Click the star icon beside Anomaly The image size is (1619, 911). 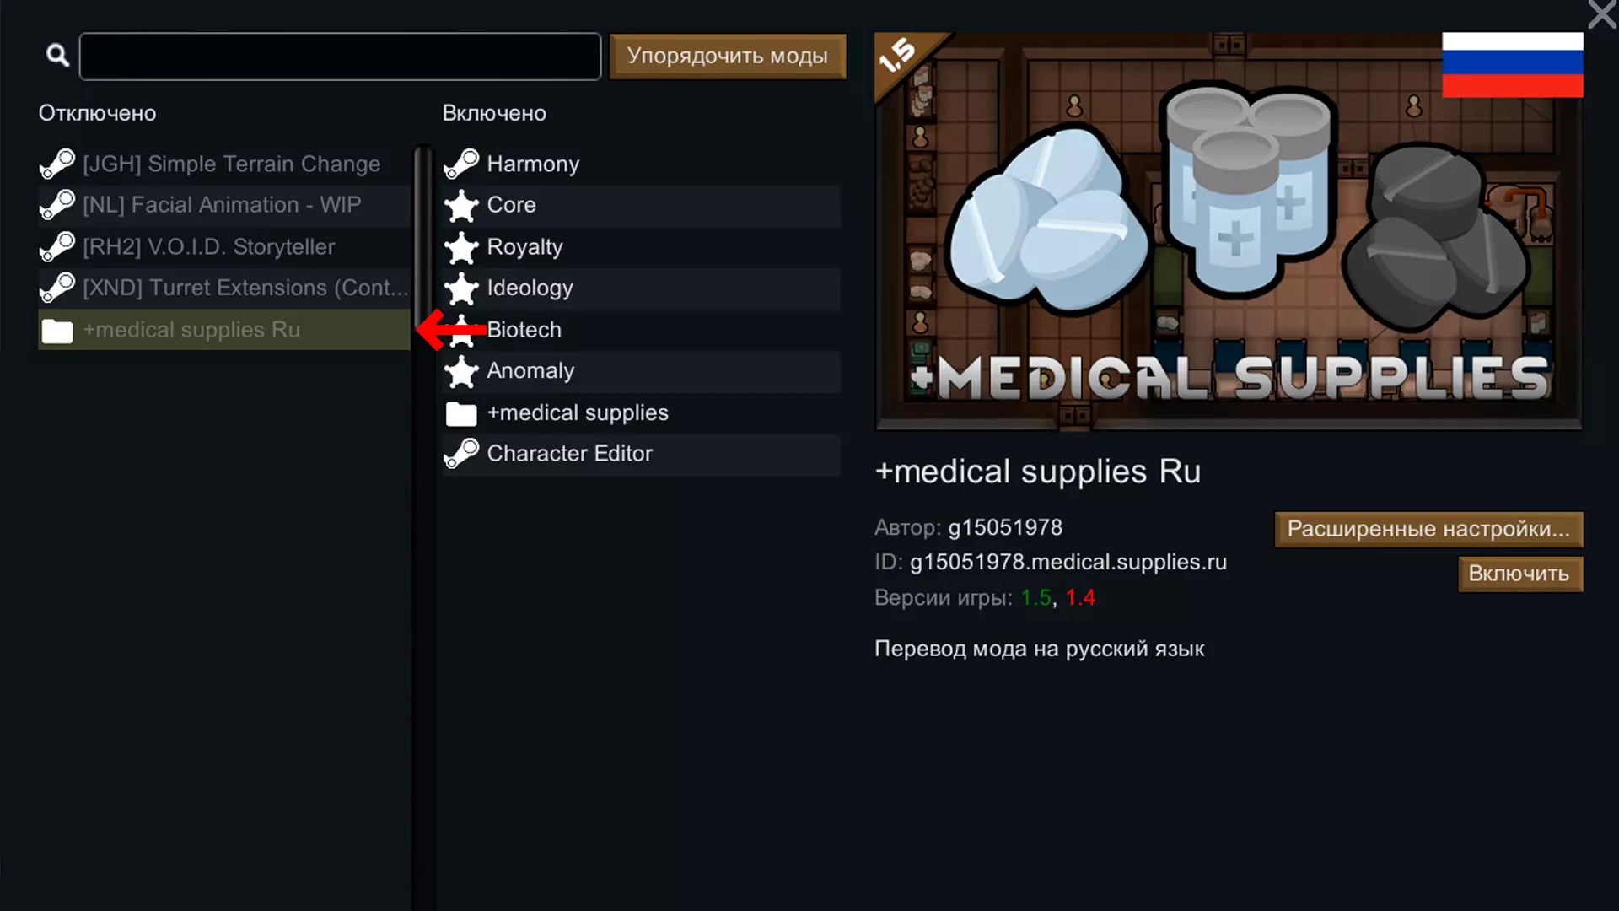[x=461, y=371]
